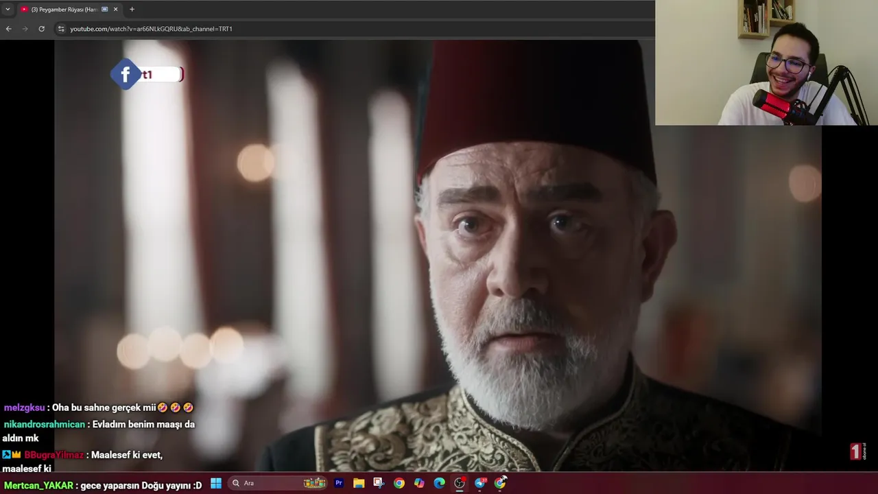This screenshot has width=878, height=494.
Task: Close the Peygamber Rüyası tab
Action: click(x=115, y=9)
